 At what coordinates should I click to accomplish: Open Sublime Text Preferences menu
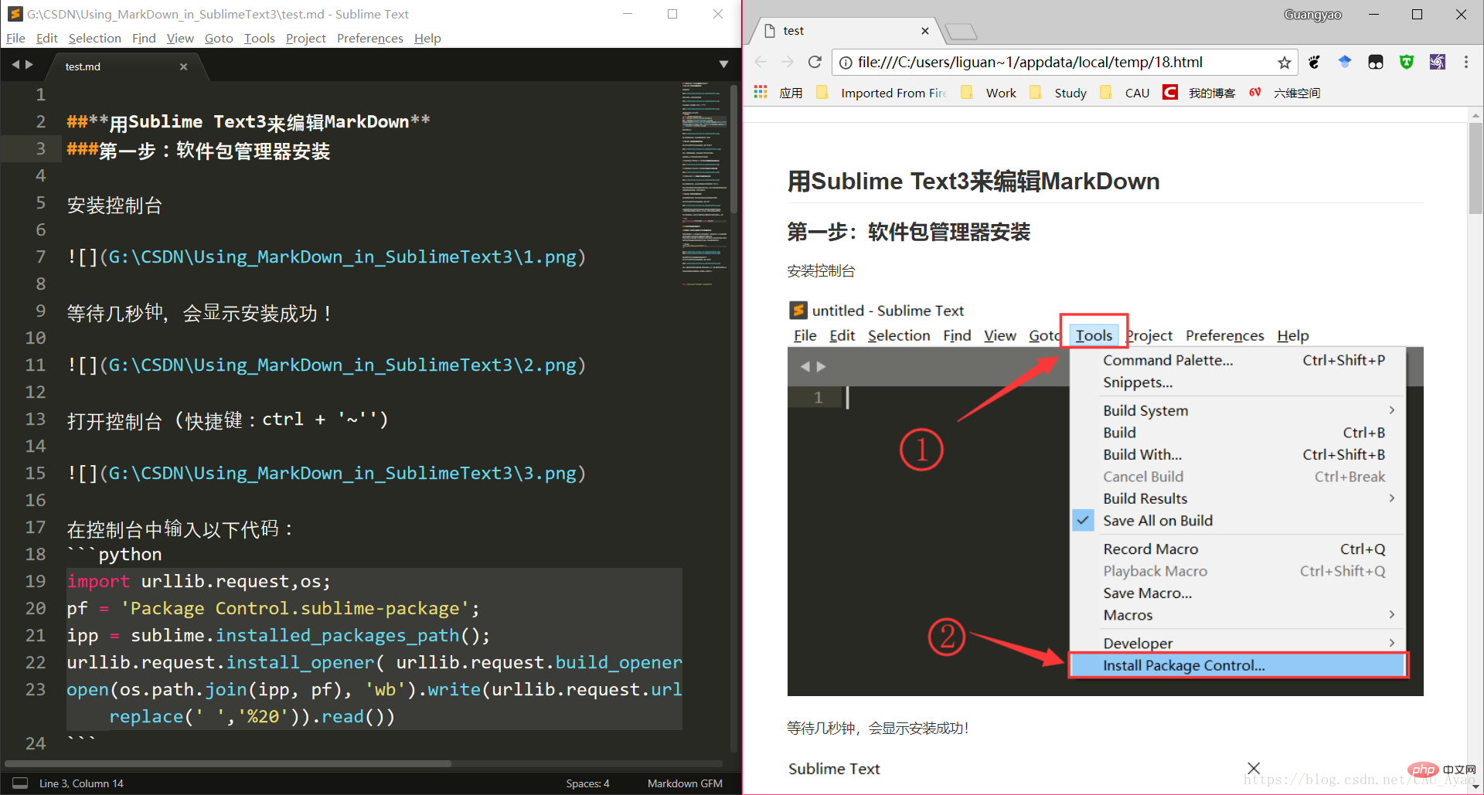[369, 38]
